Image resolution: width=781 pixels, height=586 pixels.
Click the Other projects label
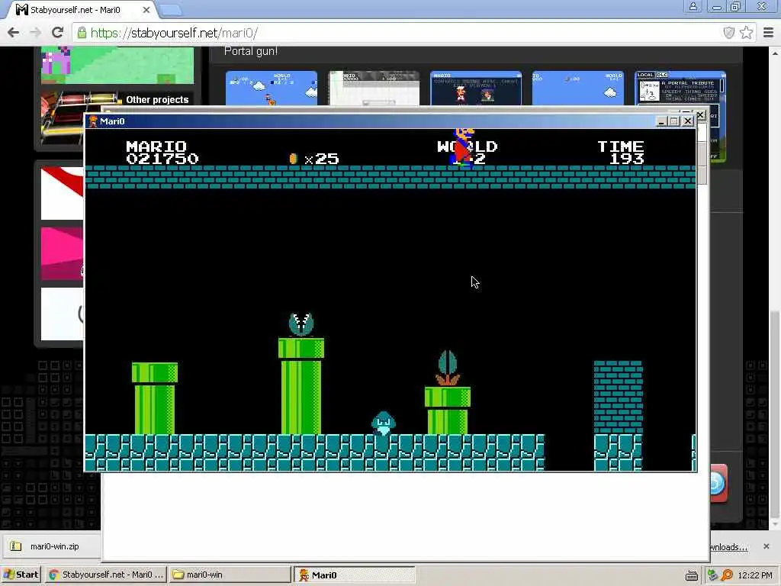click(157, 100)
